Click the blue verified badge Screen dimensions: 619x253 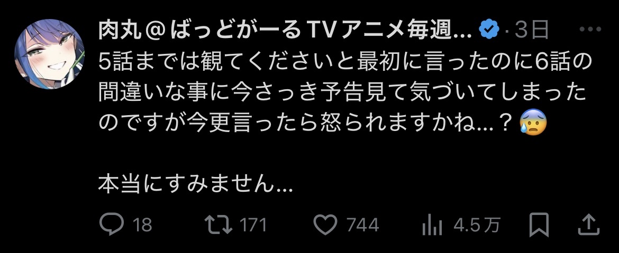pos(489,30)
